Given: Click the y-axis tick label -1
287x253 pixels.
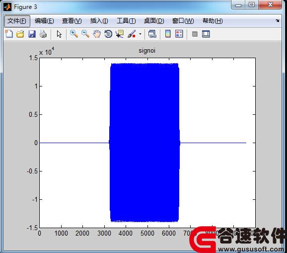Looking at the screenshot, I should (35, 199).
